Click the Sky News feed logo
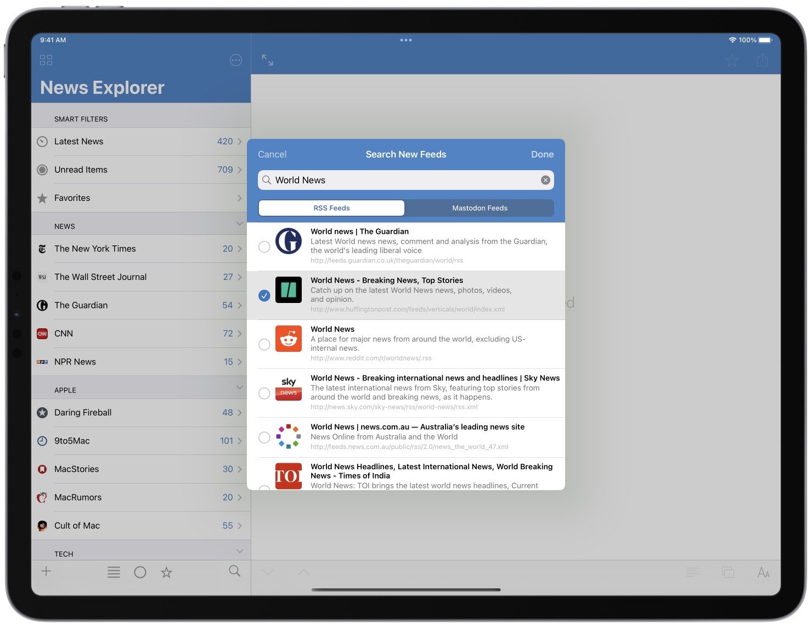The width and height of the screenshot is (812, 629). 289,387
